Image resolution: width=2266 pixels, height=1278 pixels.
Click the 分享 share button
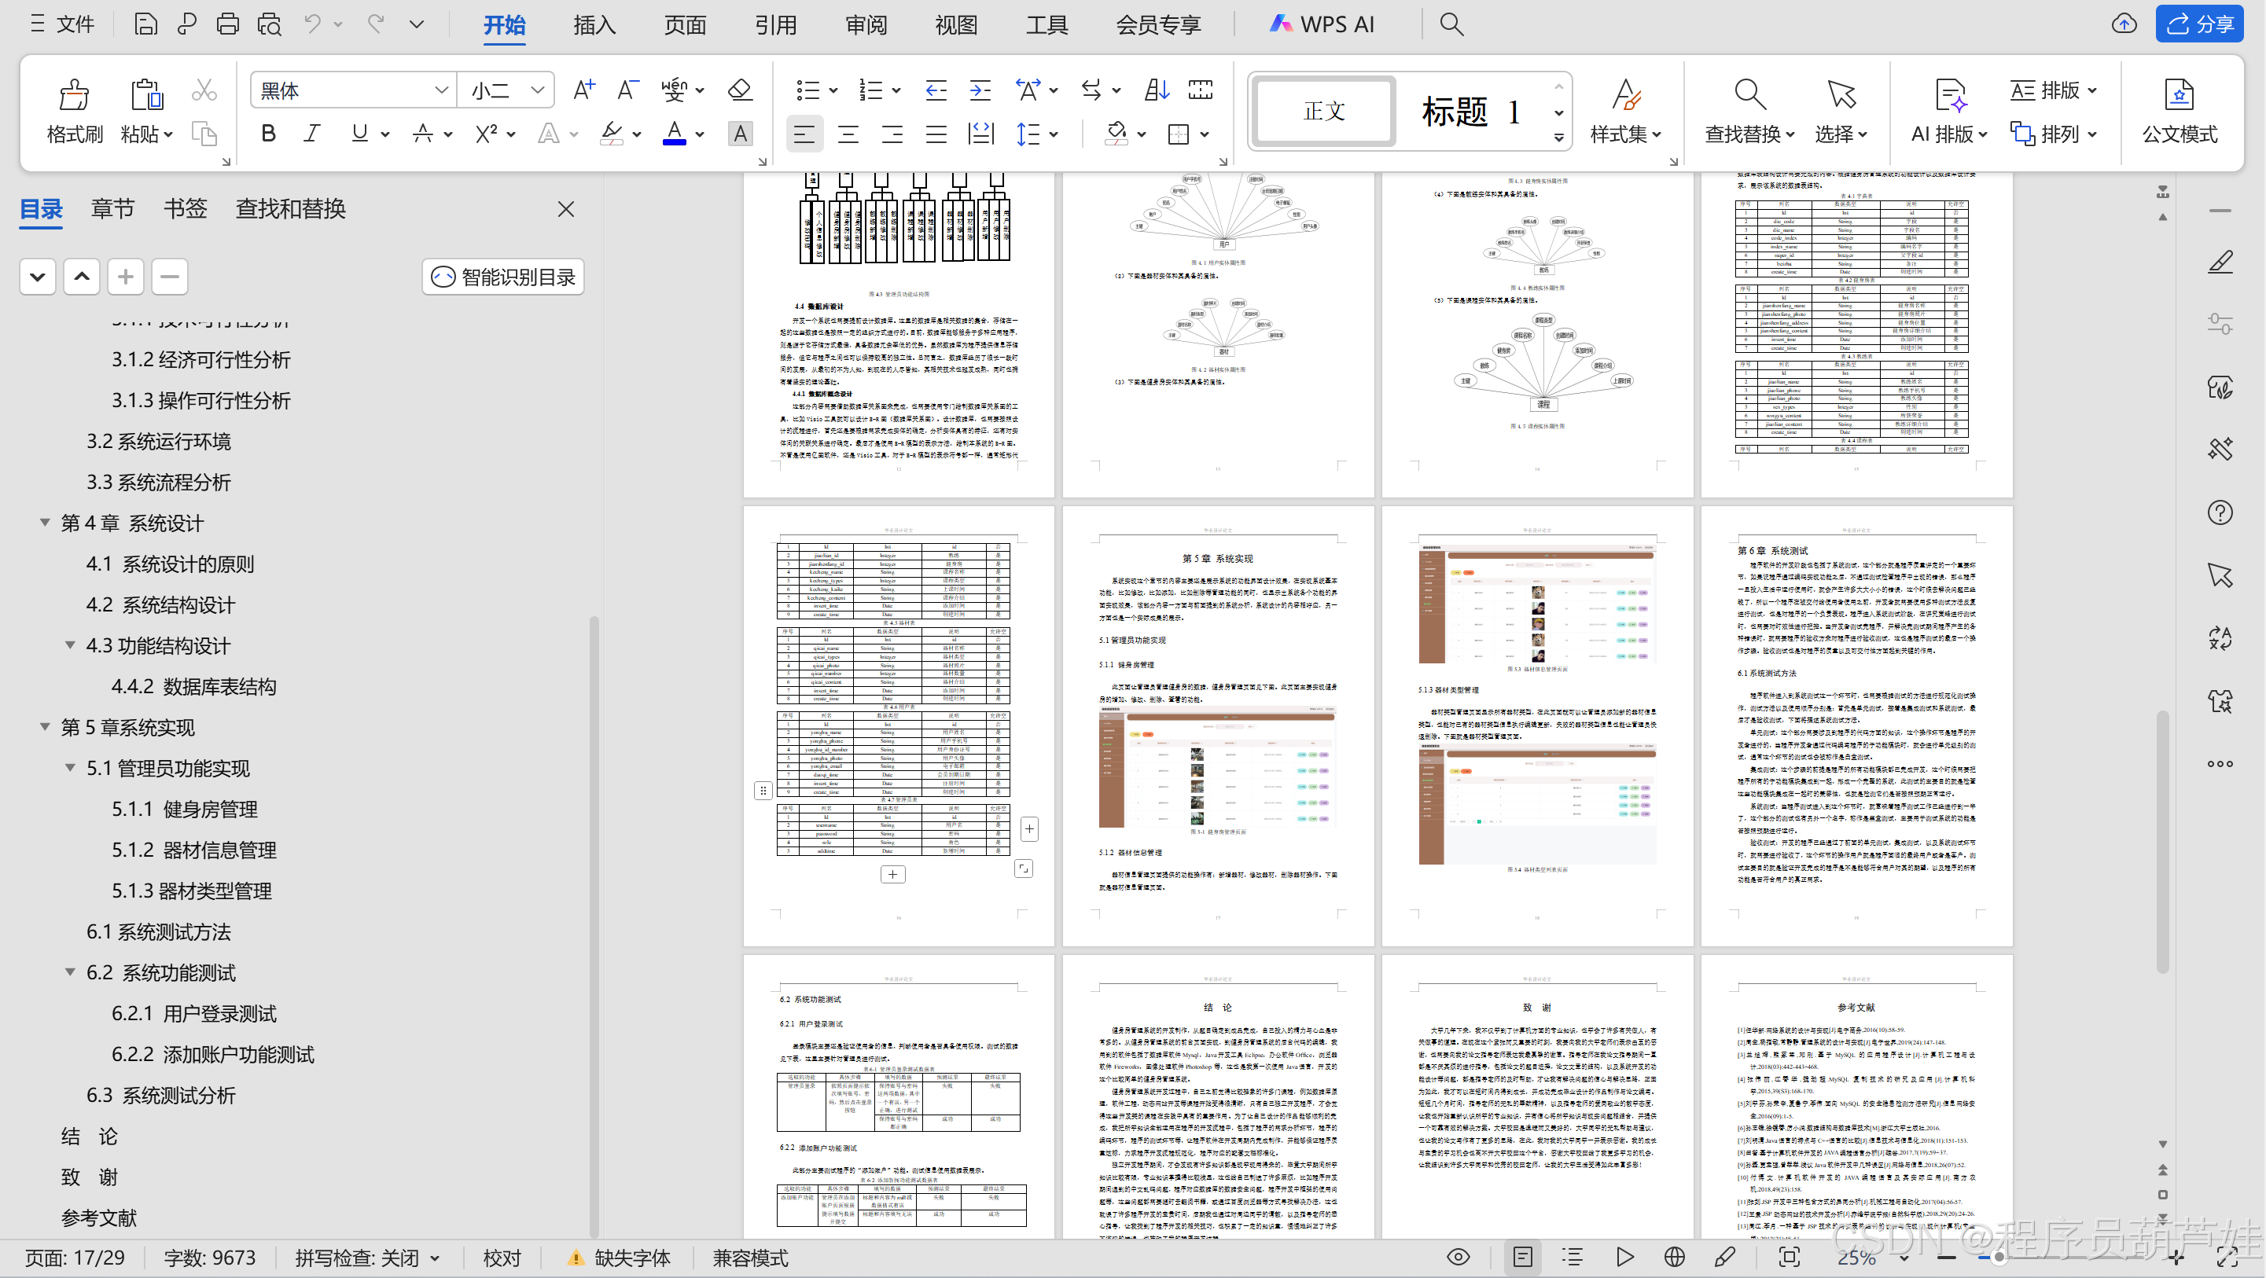[2199, 24]
